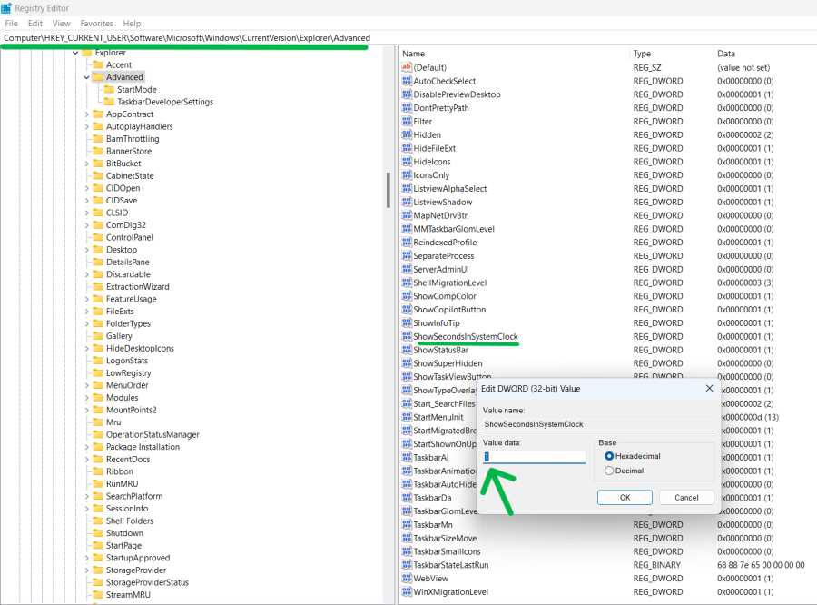Click the BamThrottling folder icon
Screen dimensions: 817x605
click(x=97, y=139)
